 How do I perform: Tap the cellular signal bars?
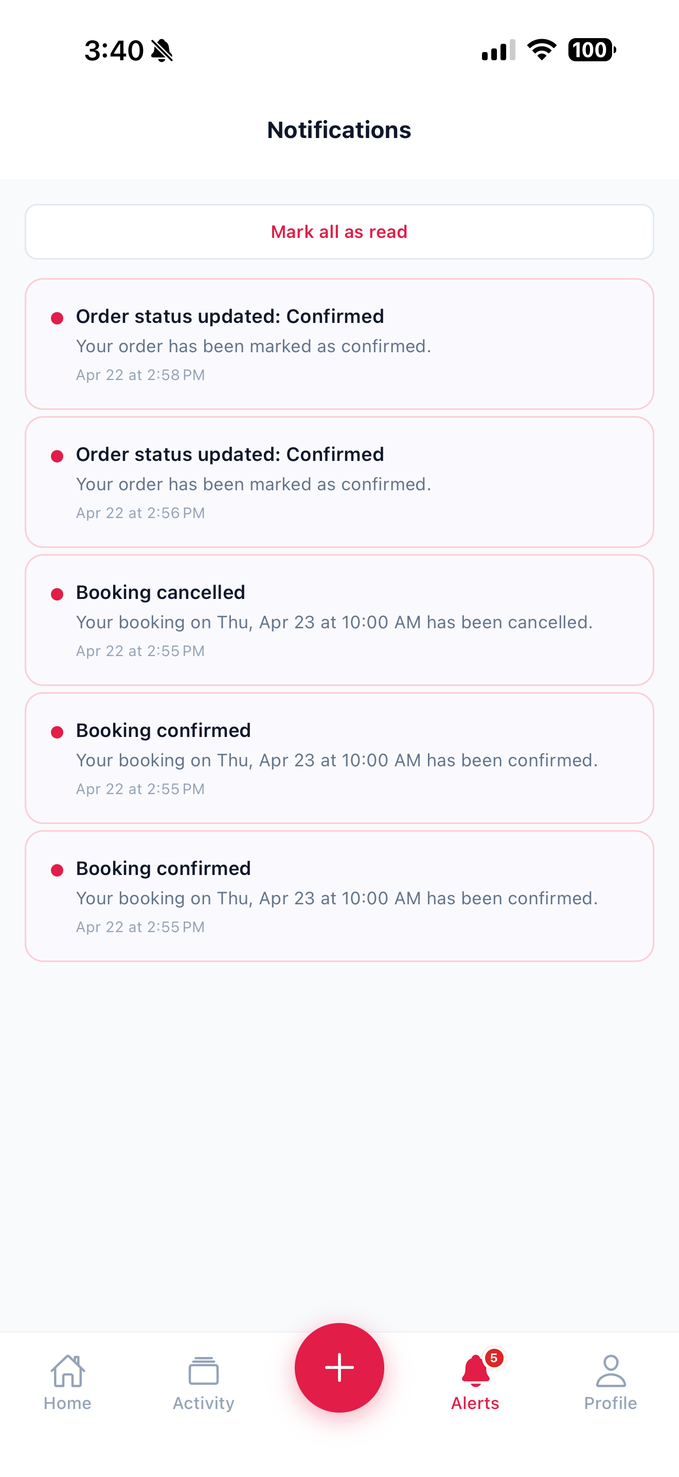tap(498, 50)
